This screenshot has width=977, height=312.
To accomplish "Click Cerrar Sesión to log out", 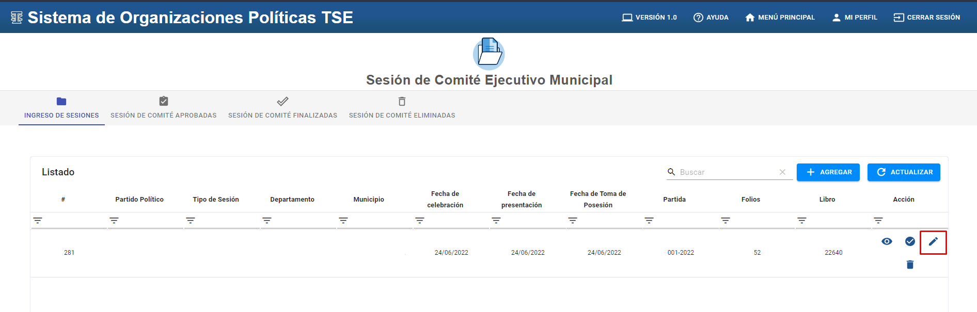I will pyautogui.click(x=926, y=18).
